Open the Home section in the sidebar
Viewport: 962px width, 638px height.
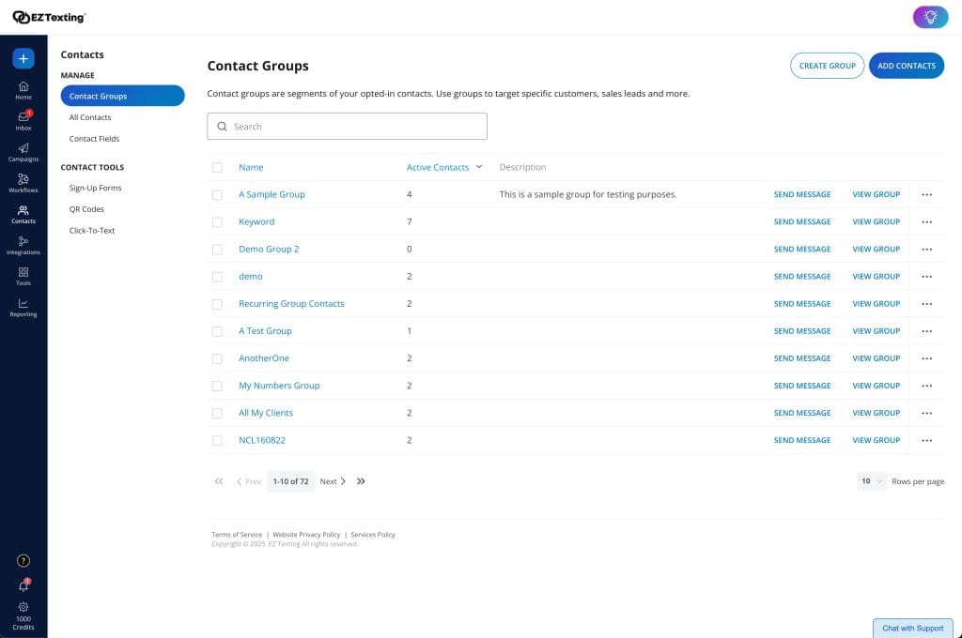tap(23, 89)
